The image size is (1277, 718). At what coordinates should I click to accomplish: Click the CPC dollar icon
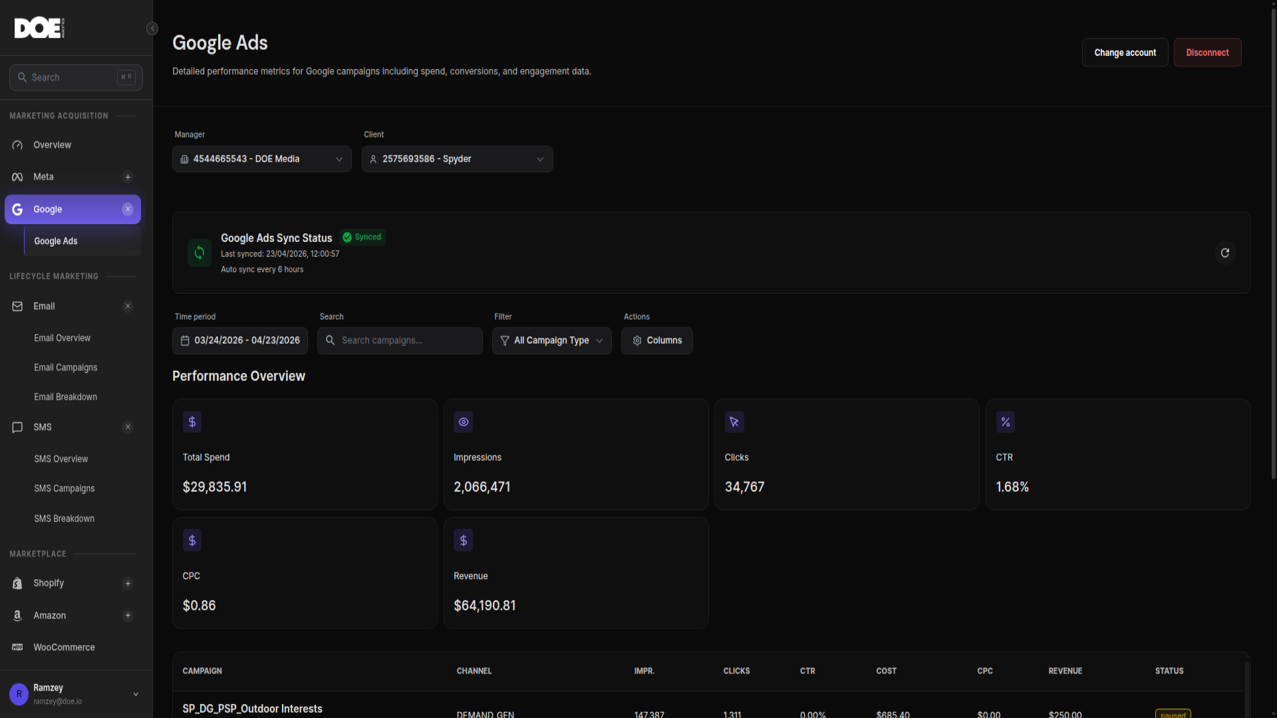click(x=192, y=540)
